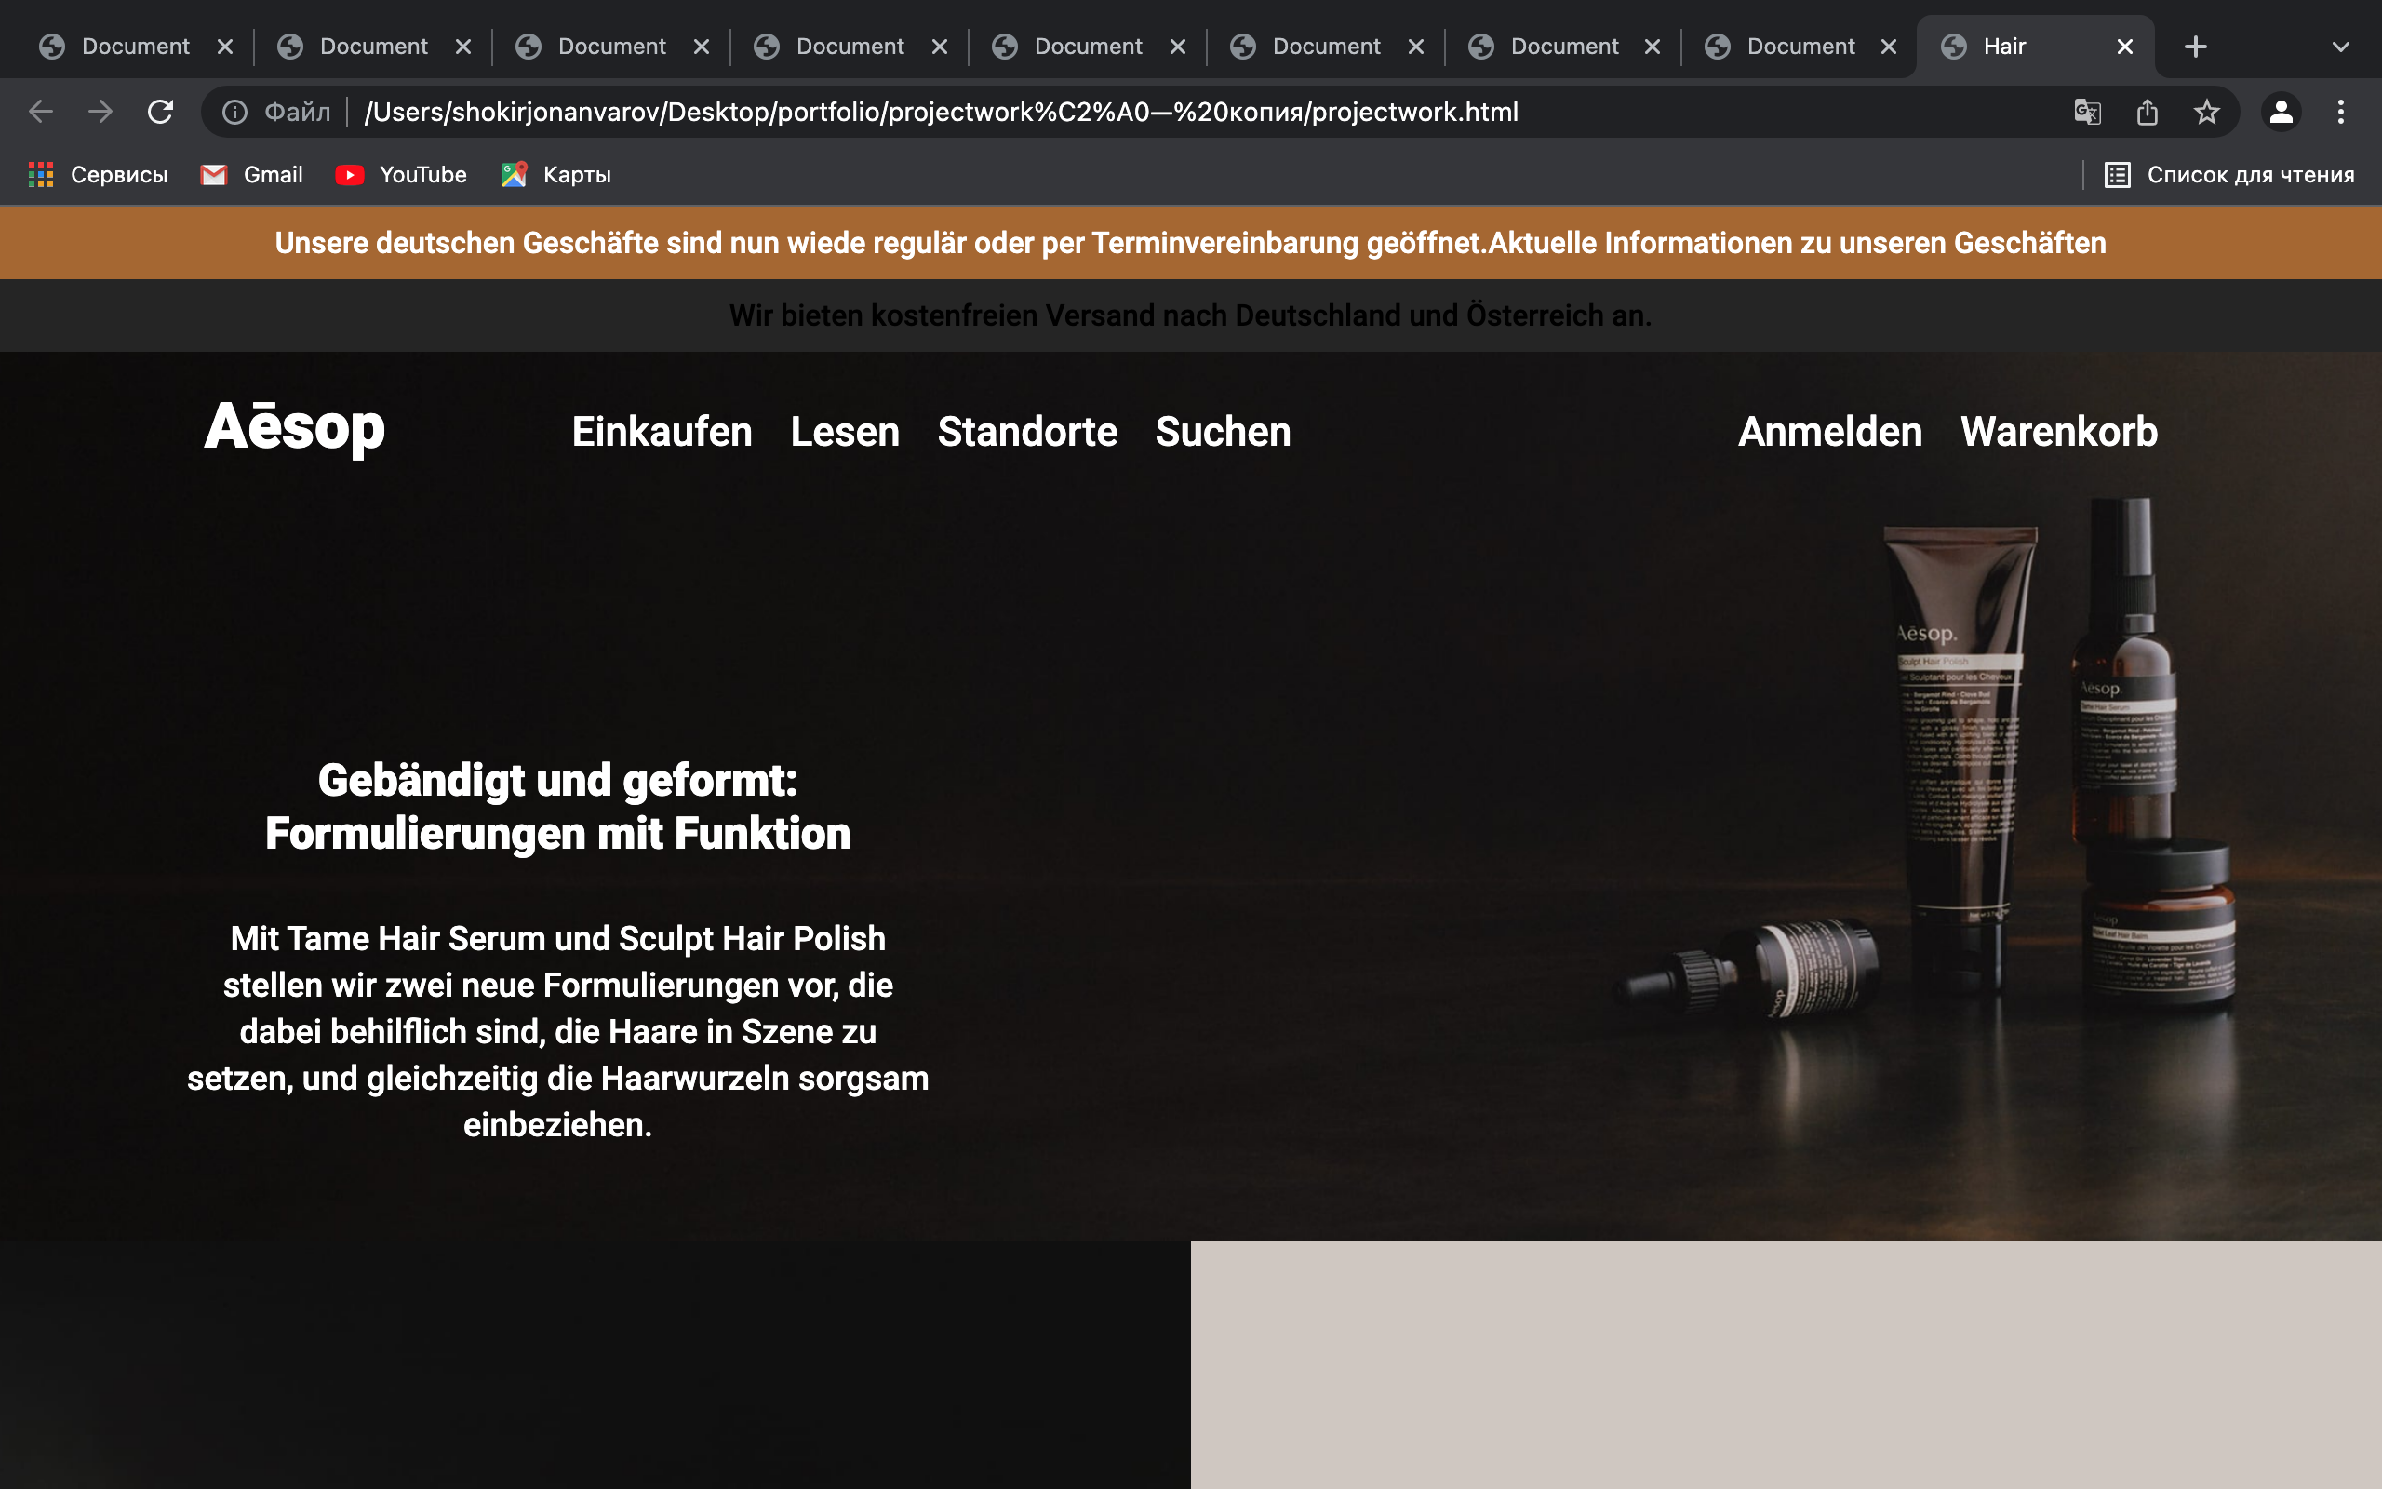Viewport: 2382px width, 1489px height.
Task: Switch to the first Document tab
Action: pos(135,47)
